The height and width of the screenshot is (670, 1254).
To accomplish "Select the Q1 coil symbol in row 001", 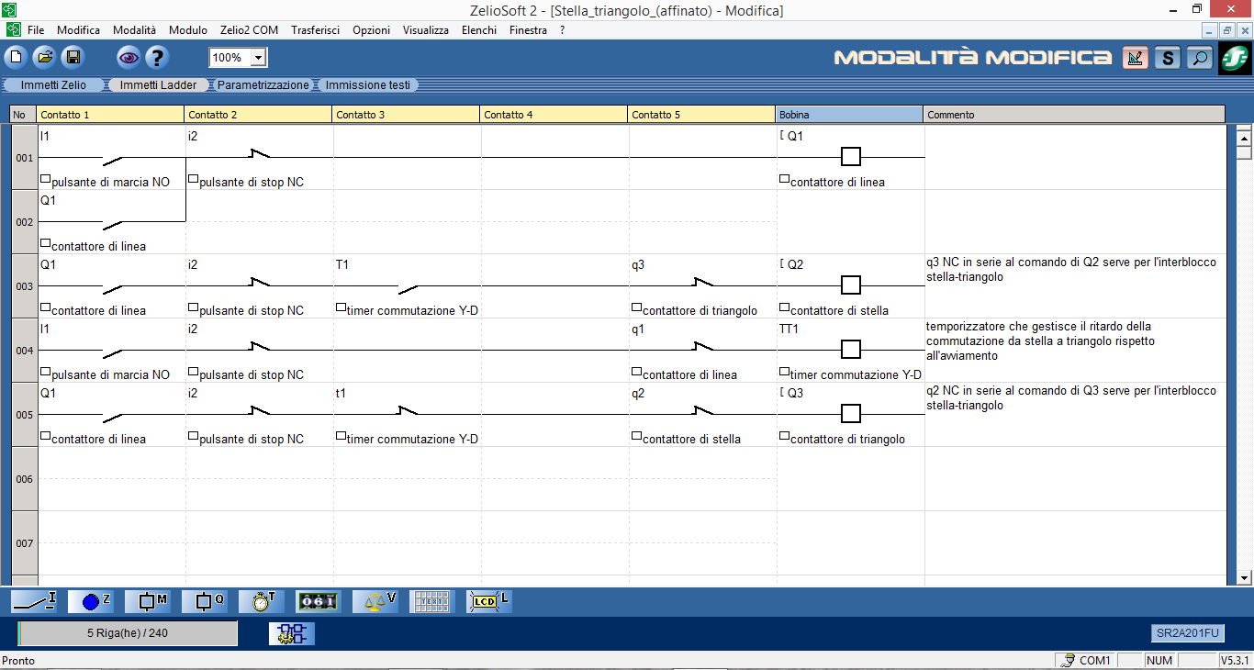I will [851, 157].
